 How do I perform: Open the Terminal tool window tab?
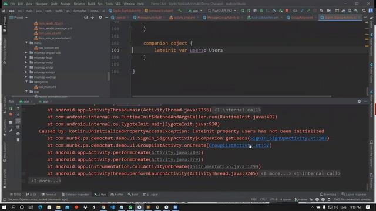49,195
